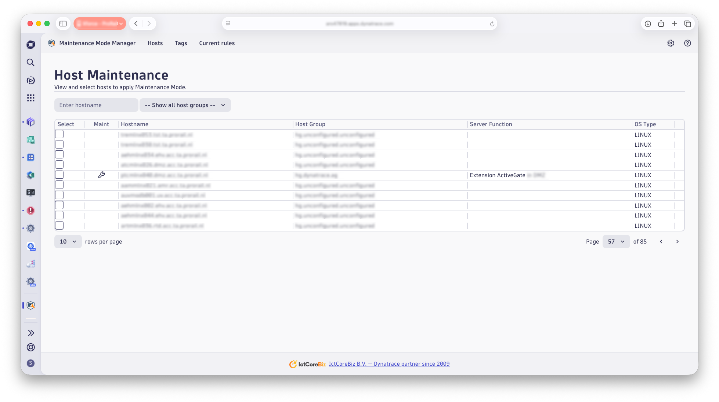Follow the IctCoreBiz B.V. partner link in footer
Screen dimensions: 719x402
pos(389,363)
